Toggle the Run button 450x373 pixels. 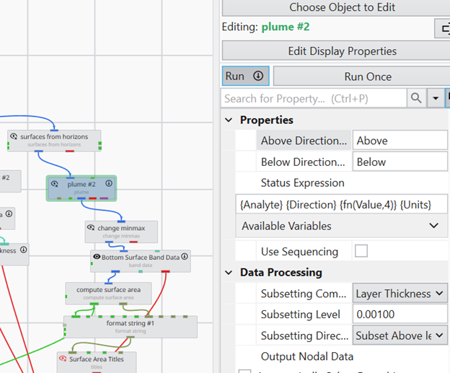click(x=245, y=76)
